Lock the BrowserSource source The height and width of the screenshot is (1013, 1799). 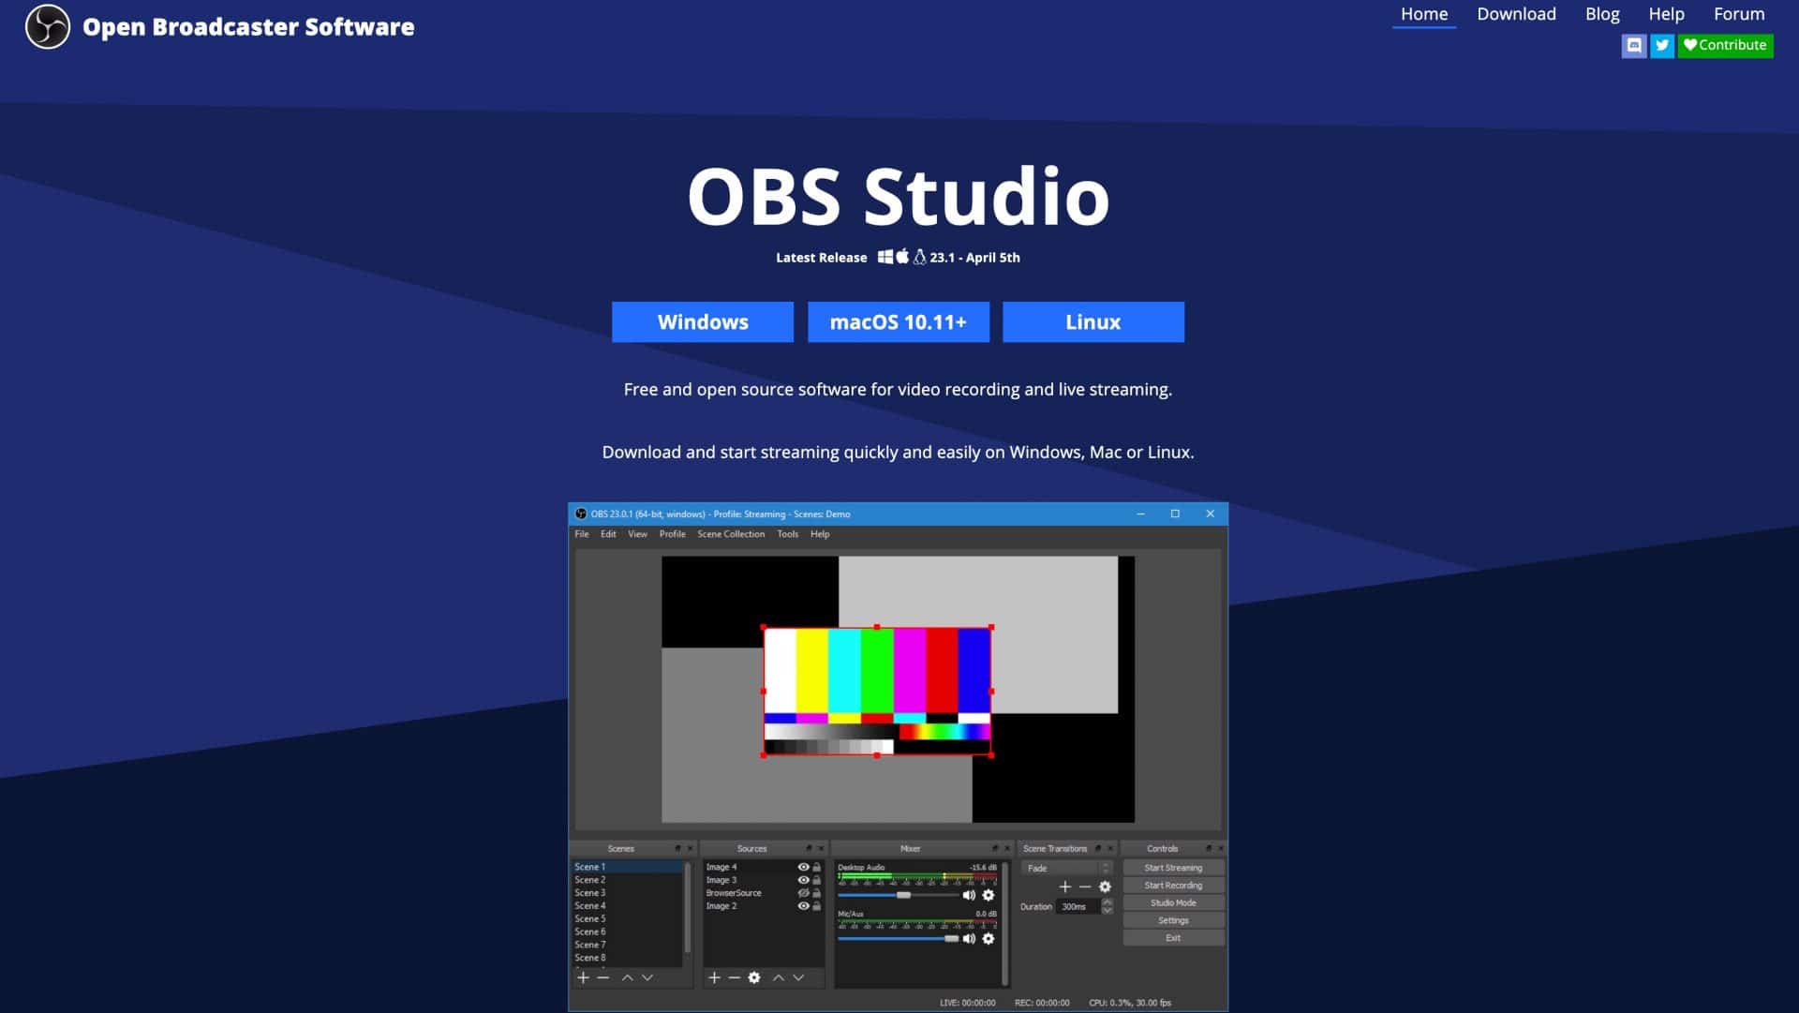click(817, 893)
